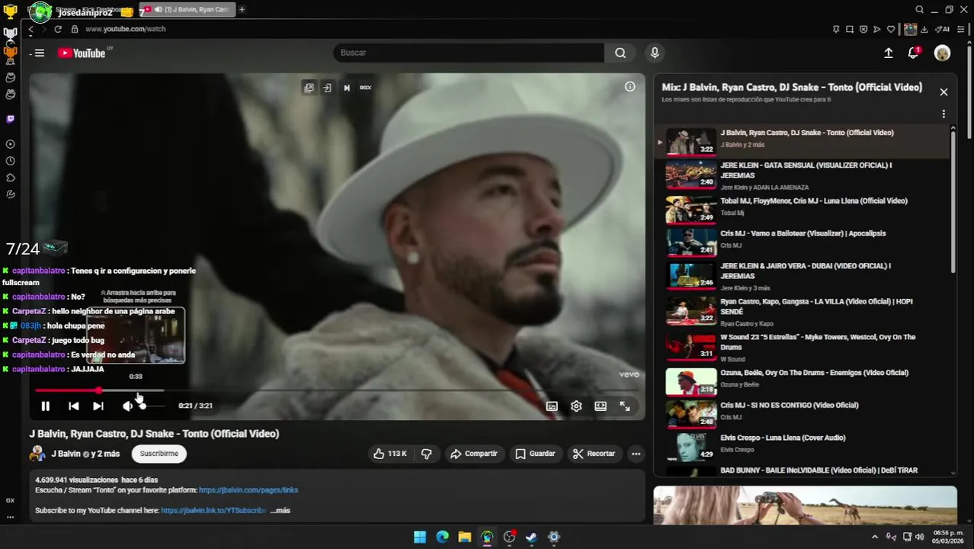Open the YouTube upload/create button

(x=888, y=53)
